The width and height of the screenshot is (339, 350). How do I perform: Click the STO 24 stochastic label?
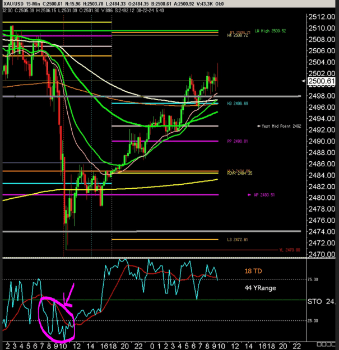point(321,302)
